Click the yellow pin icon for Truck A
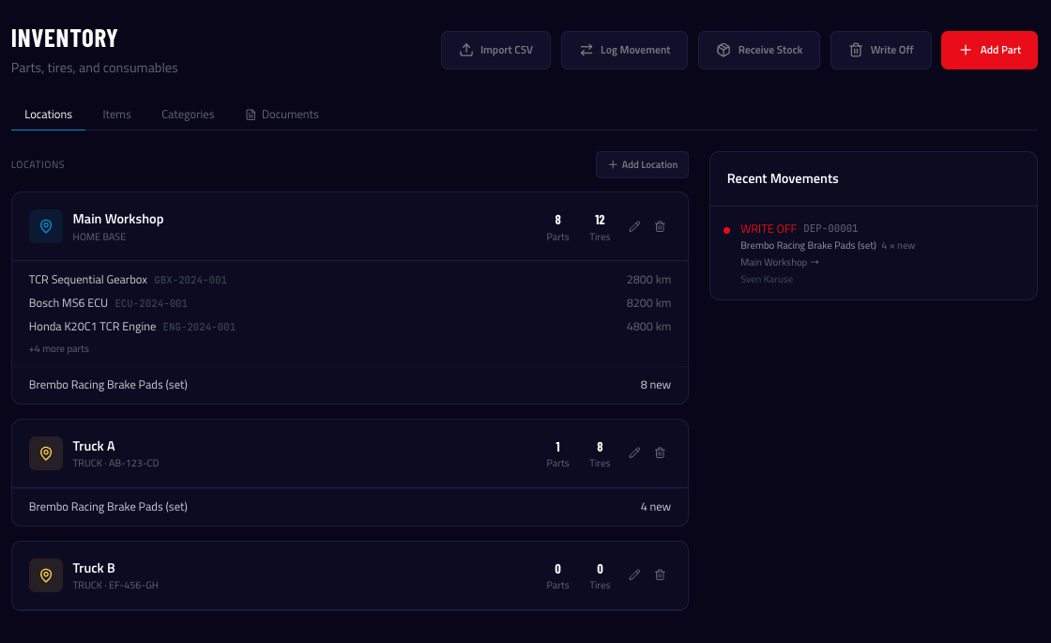The image size is (1051, 643). point(46,453)
